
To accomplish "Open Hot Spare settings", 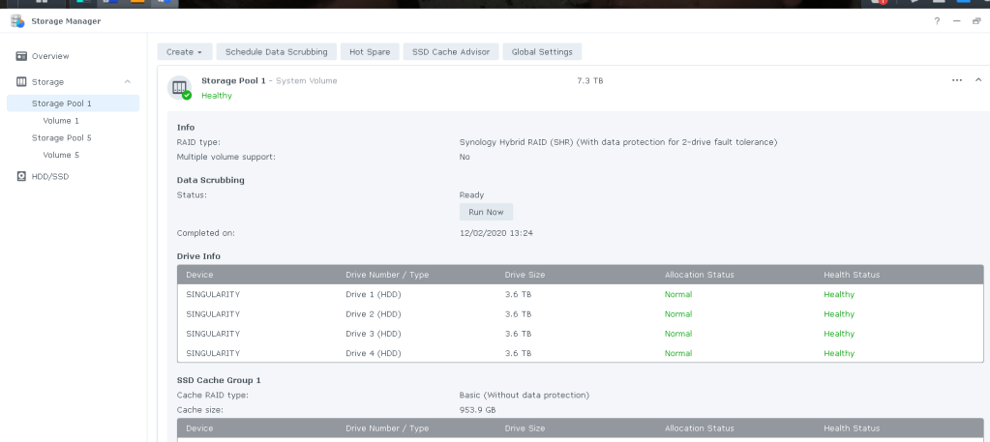I will pyautogui.click(x=370, y=52).
